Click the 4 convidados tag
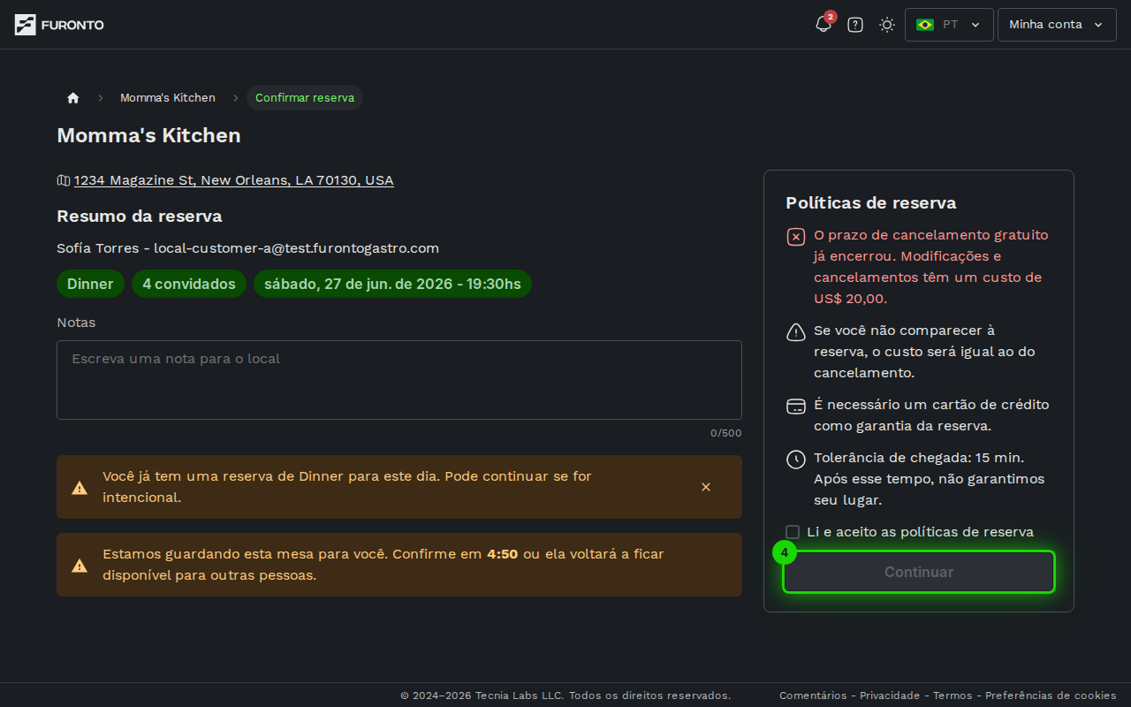1131x707 pixels. (x=189, y=284)
